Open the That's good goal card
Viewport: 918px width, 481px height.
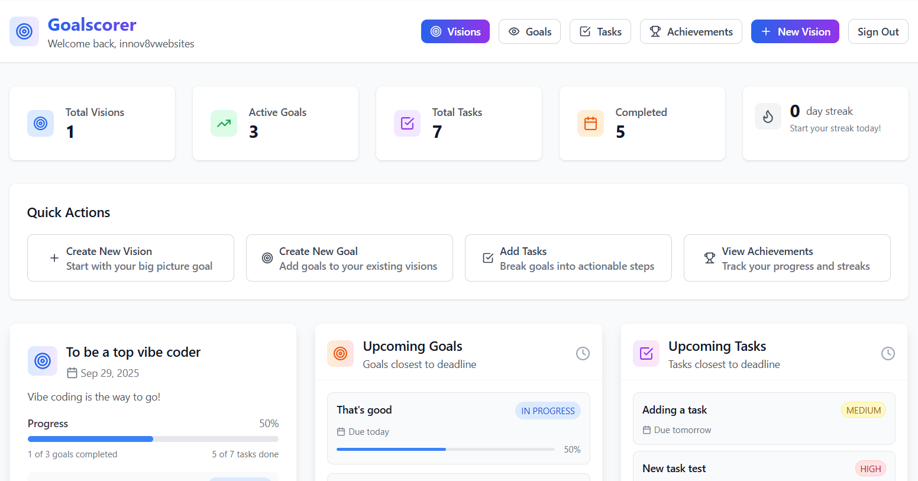(x=458, y=428)
